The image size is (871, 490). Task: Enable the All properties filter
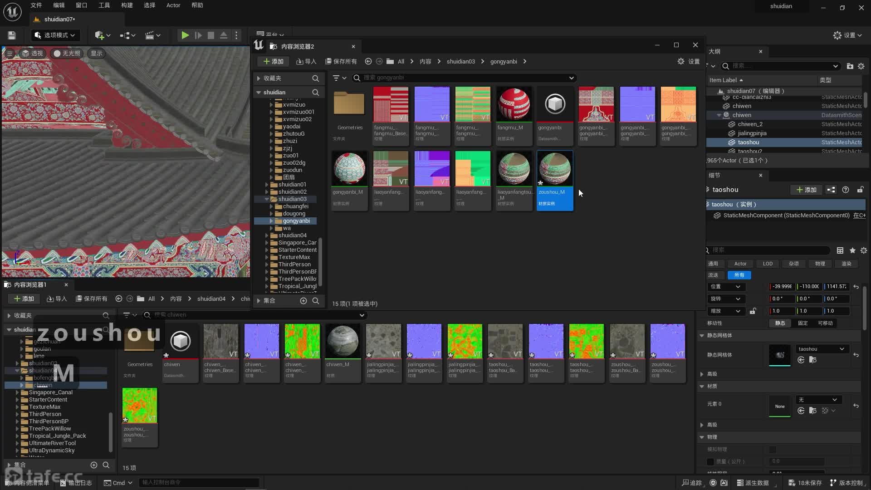739,275
